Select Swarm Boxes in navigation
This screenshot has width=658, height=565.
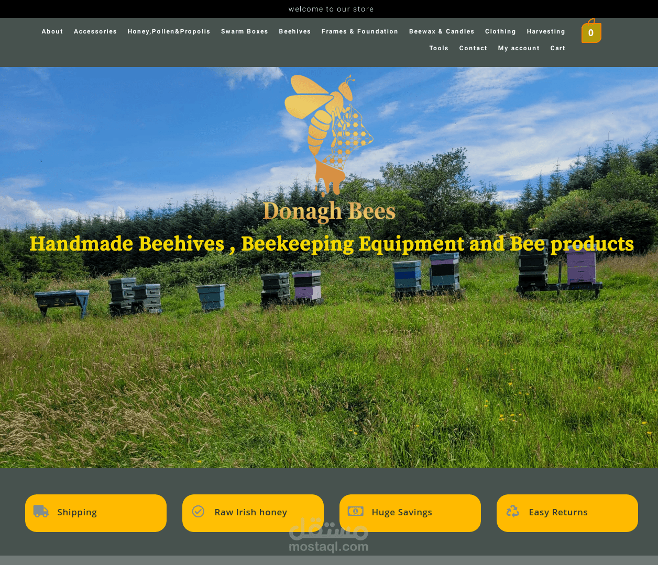245,31
